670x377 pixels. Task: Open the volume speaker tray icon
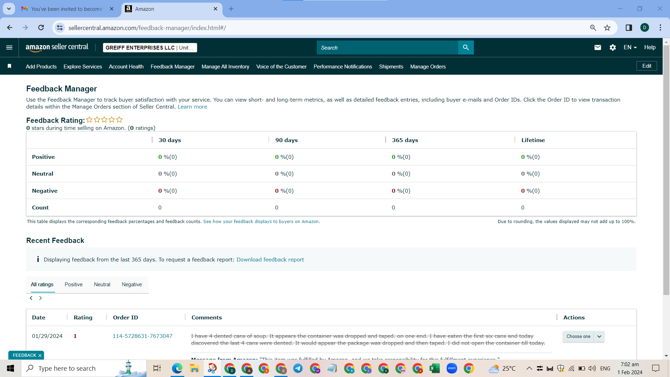(x=592, y=369)
